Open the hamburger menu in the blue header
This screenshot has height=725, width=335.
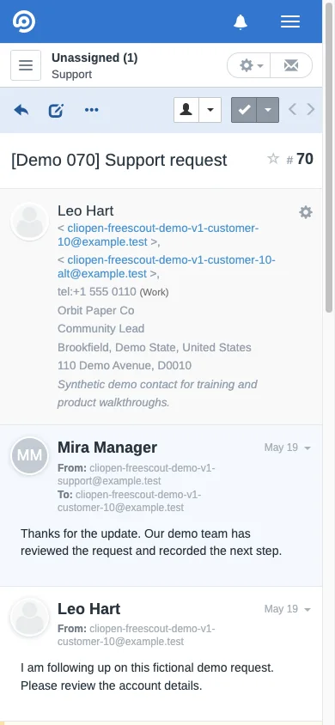(x=290, y=21)
